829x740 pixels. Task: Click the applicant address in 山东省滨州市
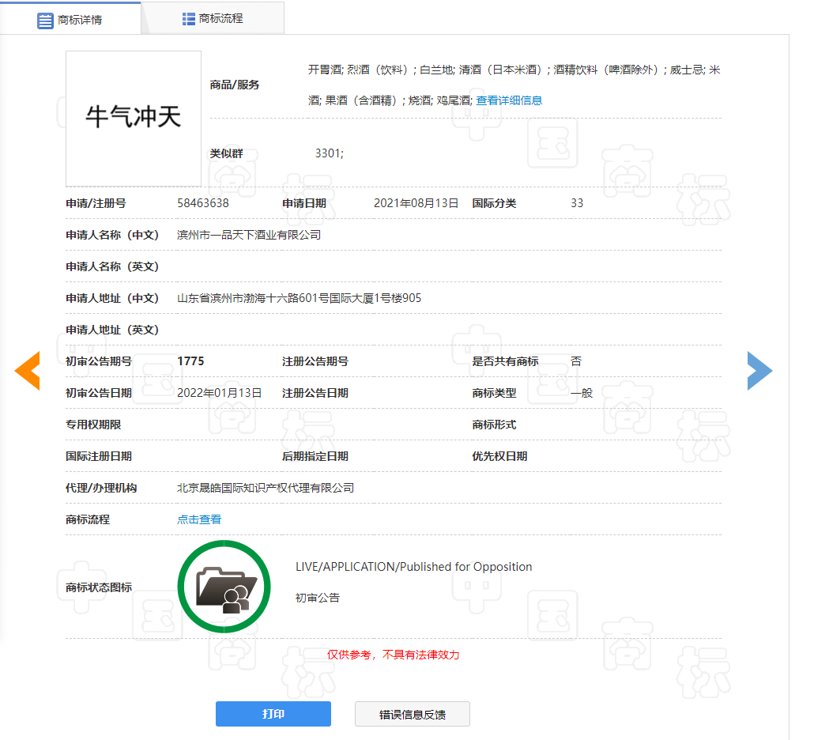299,298
